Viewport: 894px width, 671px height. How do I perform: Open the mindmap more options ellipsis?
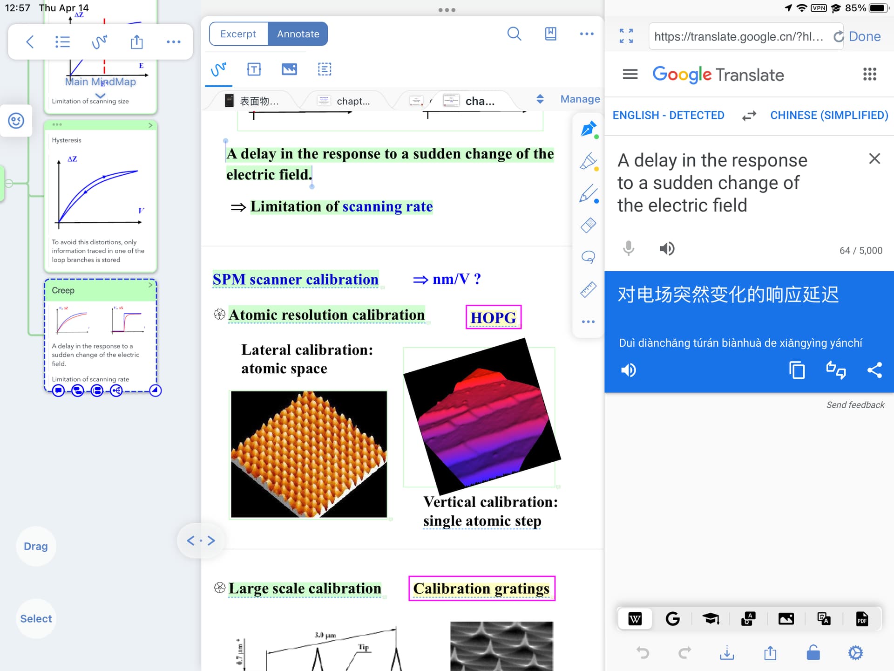(x=173, y=42)
